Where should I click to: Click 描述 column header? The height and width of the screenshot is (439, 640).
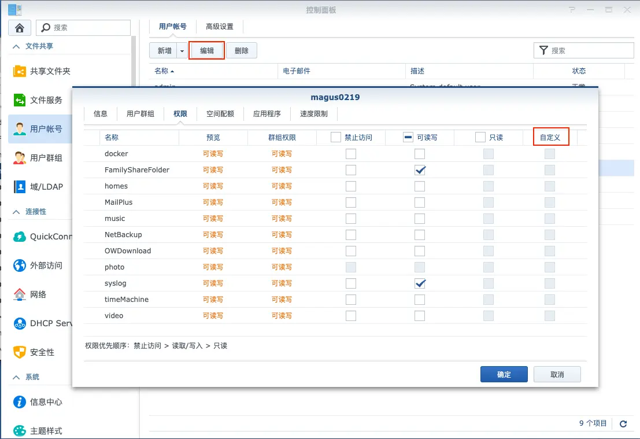click(x=469, y=71)
